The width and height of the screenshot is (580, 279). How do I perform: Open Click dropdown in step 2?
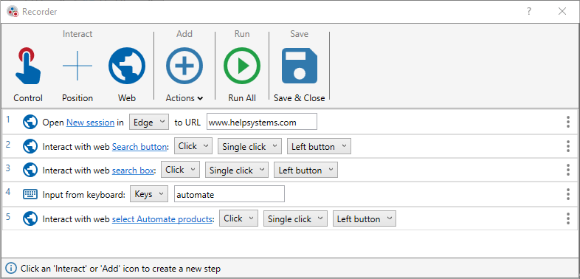click(x=193, y=146)
